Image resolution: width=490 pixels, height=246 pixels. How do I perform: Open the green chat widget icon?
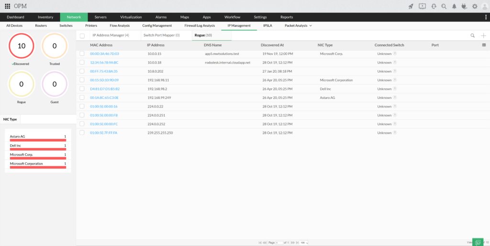click(x=478, y=242)
